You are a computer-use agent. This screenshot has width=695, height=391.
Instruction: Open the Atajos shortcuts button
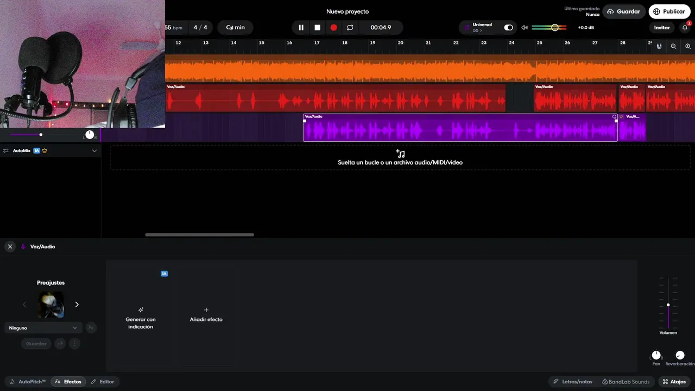tap(674, 382)
